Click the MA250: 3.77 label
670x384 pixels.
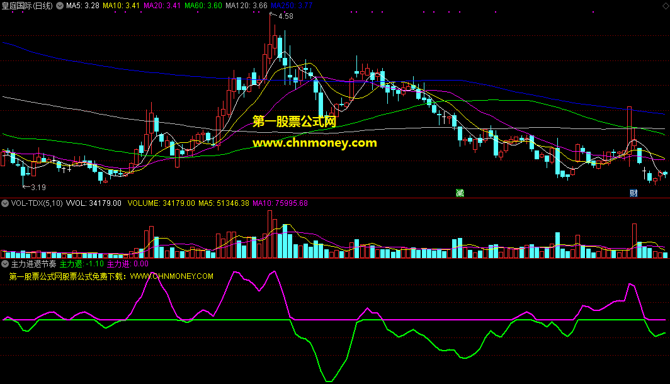(292, 6)
